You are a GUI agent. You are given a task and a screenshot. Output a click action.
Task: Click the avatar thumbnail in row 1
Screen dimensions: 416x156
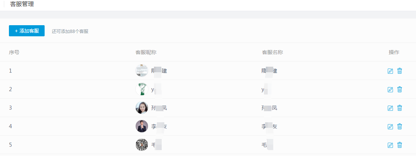point(142,70)
